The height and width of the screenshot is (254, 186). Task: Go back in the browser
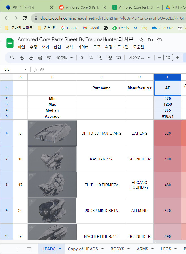coord(7,18)
